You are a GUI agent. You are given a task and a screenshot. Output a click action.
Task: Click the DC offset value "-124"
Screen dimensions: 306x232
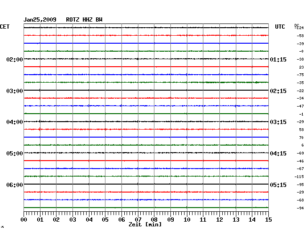pyautogui.click(x=299, y=28)
